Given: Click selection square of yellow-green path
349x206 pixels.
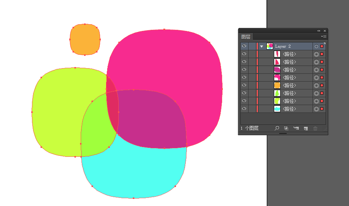Looking at the screenshot, I should (x=322, y=101).
